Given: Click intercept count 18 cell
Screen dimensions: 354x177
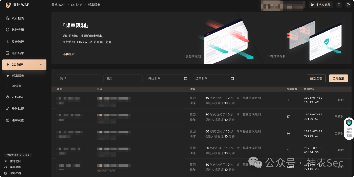Looking at the screenshot, I should (288, 134).
